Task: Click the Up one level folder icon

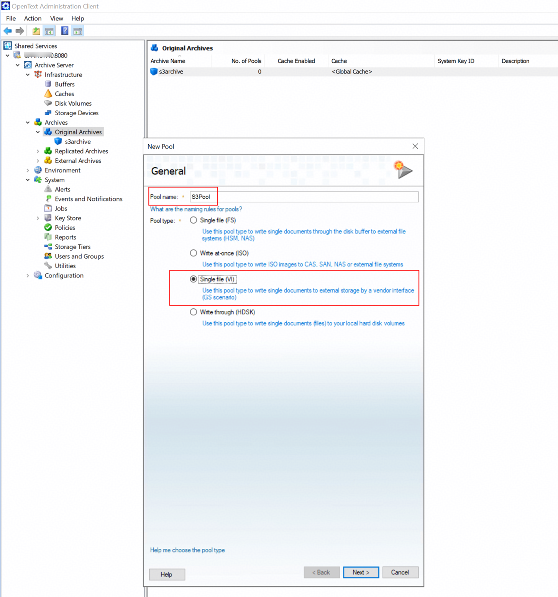Action: [36, 31]
